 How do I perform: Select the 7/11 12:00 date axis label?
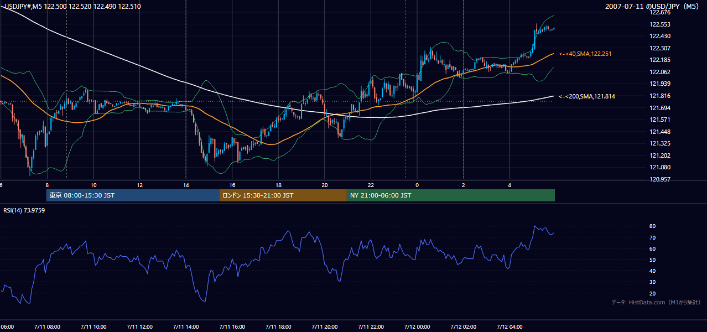click(x=139, y=326)
